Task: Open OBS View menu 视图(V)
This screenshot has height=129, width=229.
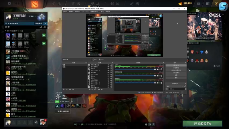Action: (77, 11)
